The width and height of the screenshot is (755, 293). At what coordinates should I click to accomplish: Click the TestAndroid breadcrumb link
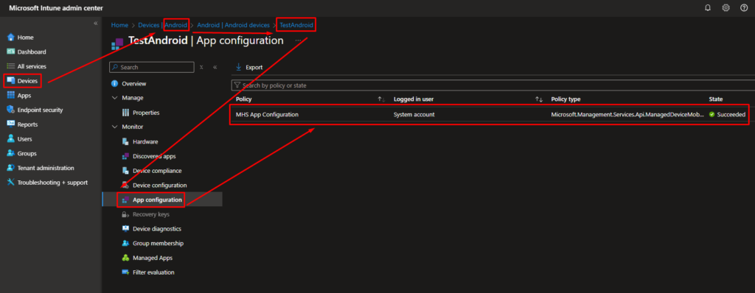[x=296, y=24]
